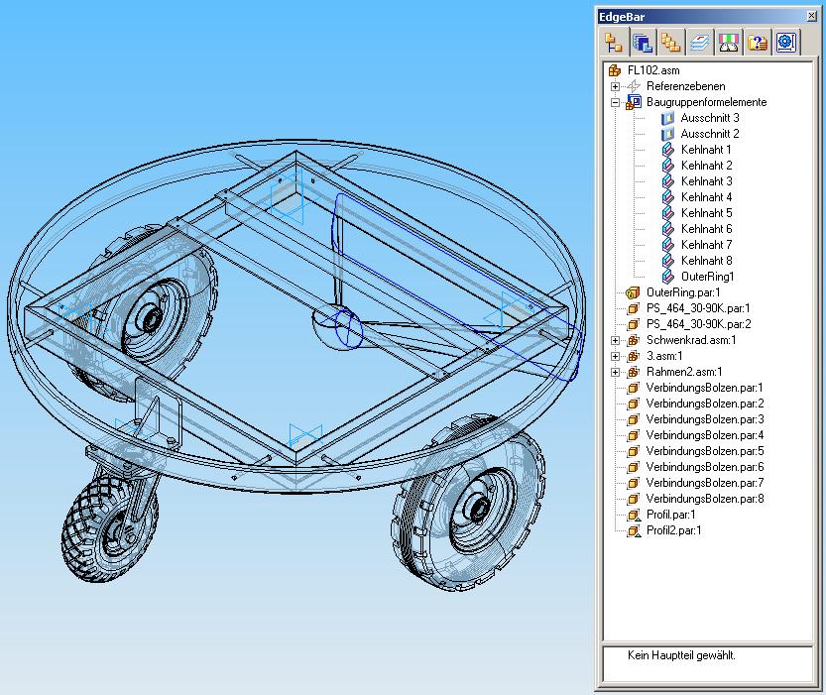Open the Assembly PathFinder tab in EdgeBar
The width and height of the screenshot is (826, 695).
click(x=614, y=43)
